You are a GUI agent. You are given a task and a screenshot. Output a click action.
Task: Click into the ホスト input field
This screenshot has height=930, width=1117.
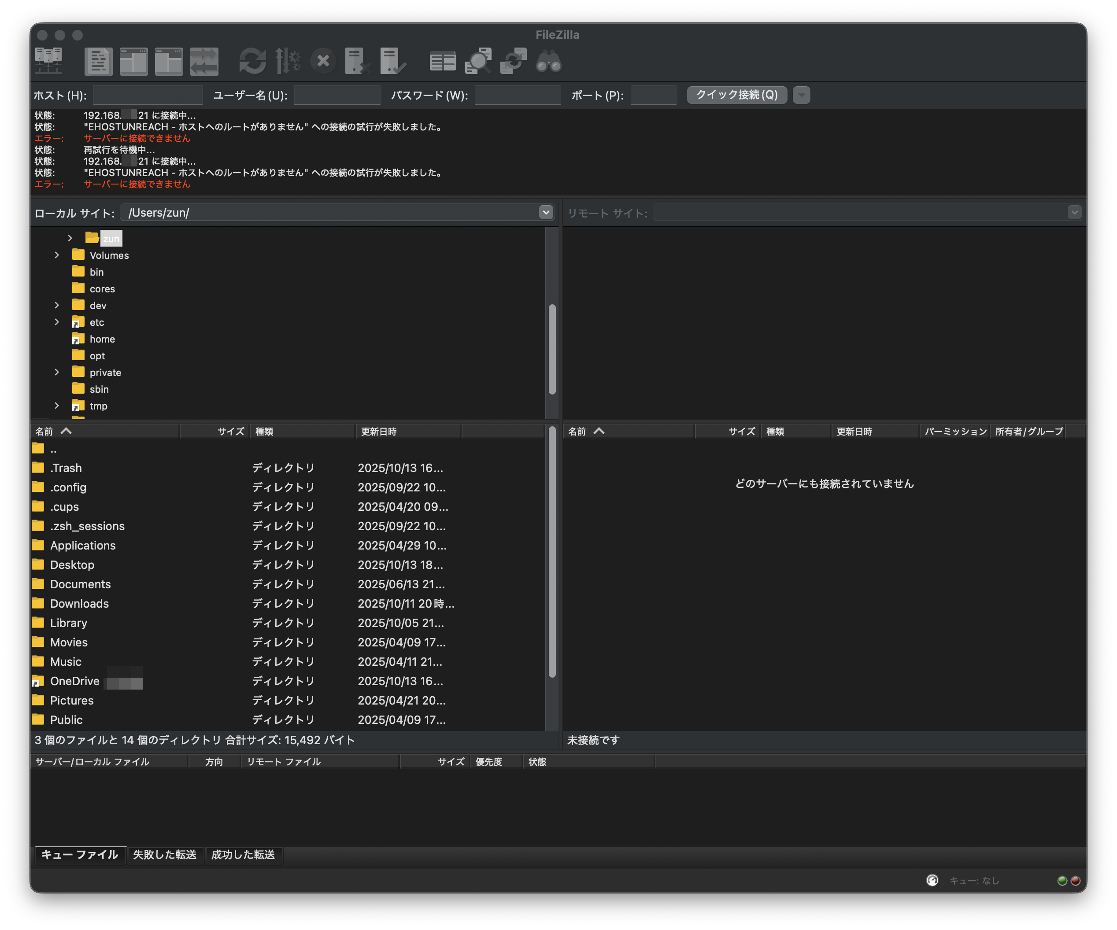point(148,95)
